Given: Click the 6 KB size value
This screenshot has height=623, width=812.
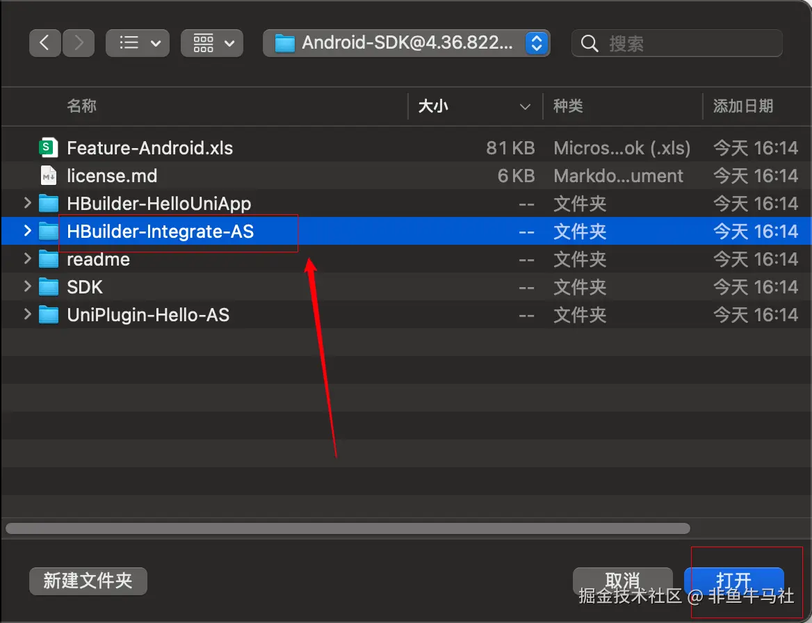Looking at the screenshot, I should pyautogui.click(x=516, y=176).
